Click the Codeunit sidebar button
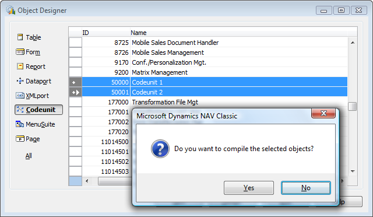 [39, 110]
